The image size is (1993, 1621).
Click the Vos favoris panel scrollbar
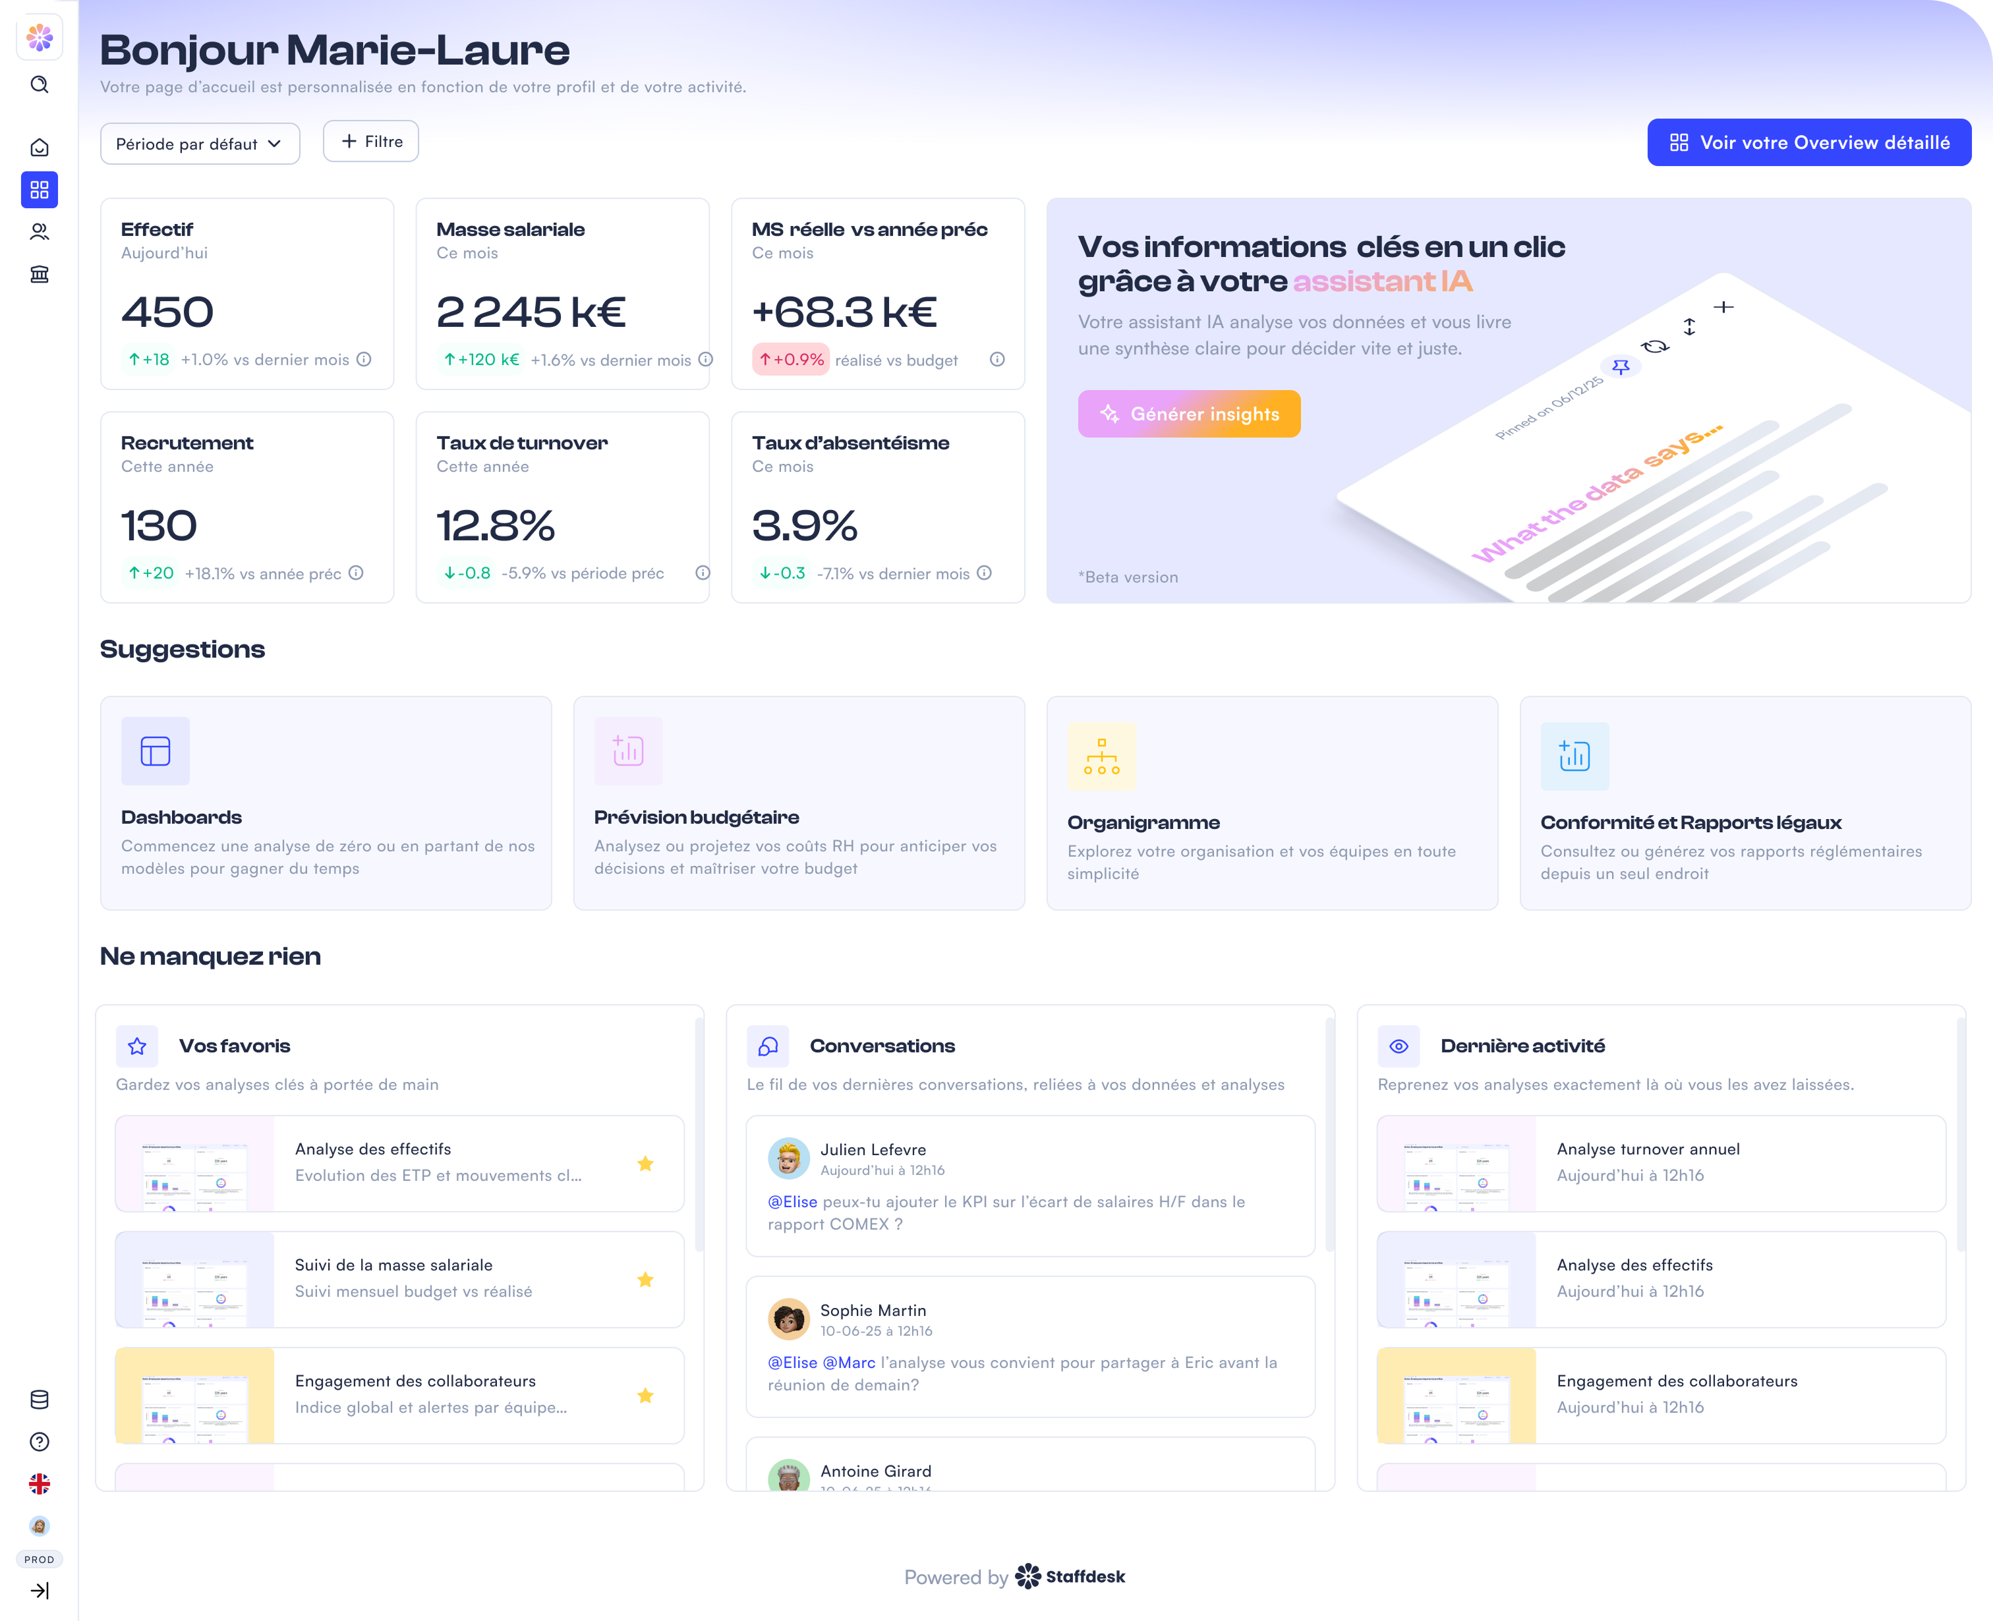point(699,1135)
